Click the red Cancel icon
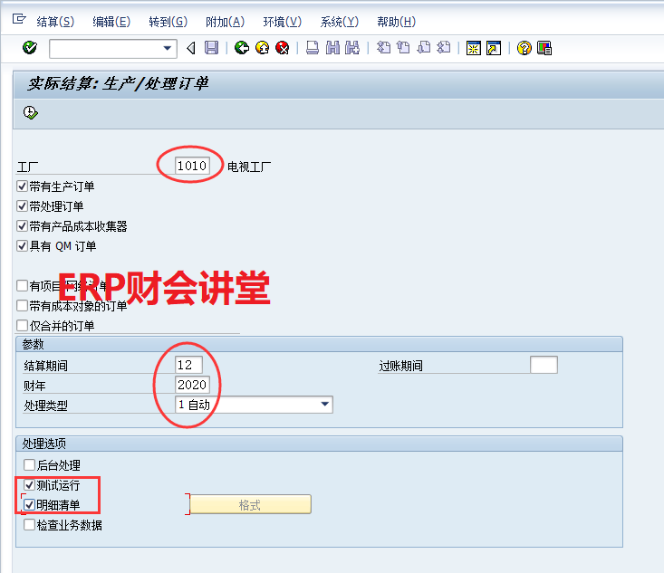 (283, 48)
